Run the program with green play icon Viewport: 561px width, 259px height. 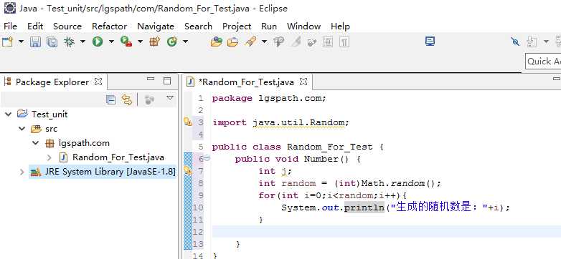click(x=98, y=41)
